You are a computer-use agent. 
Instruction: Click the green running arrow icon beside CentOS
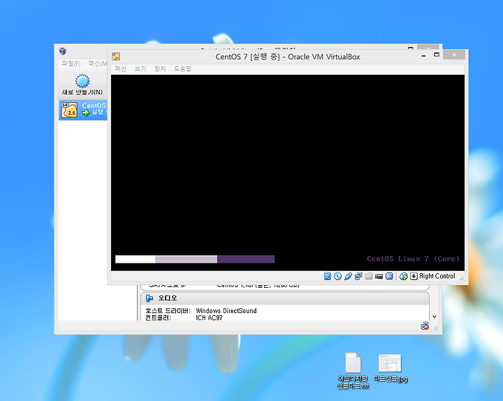click(x=86, y=112)
